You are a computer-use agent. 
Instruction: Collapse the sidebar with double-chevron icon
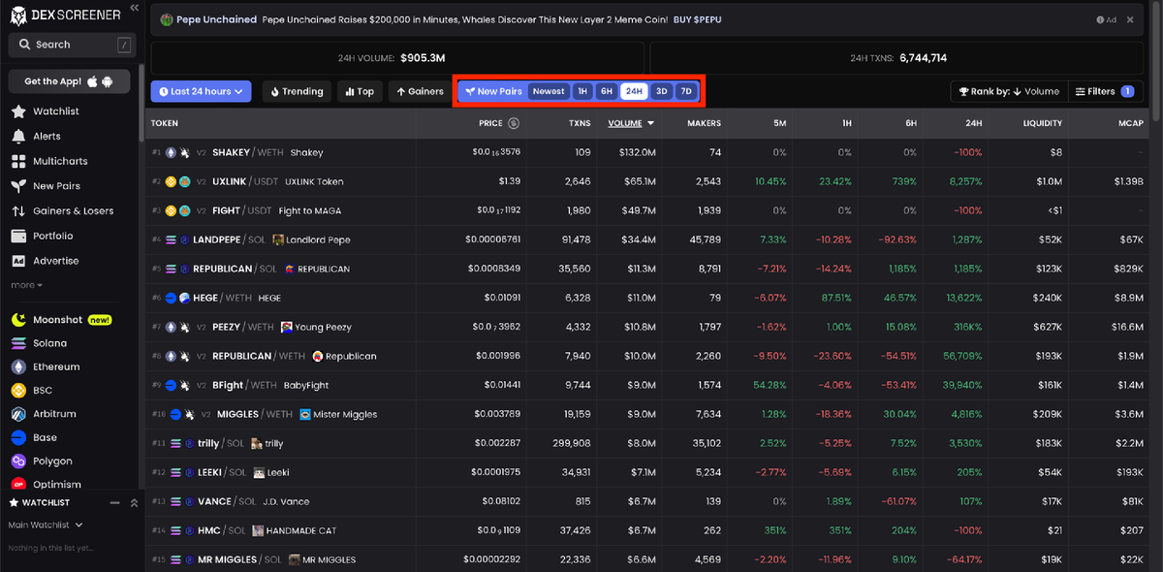134,8
